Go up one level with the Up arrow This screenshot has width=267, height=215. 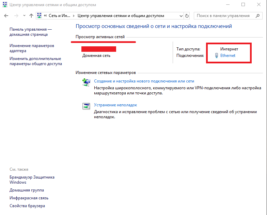click(x=31, y=16)
